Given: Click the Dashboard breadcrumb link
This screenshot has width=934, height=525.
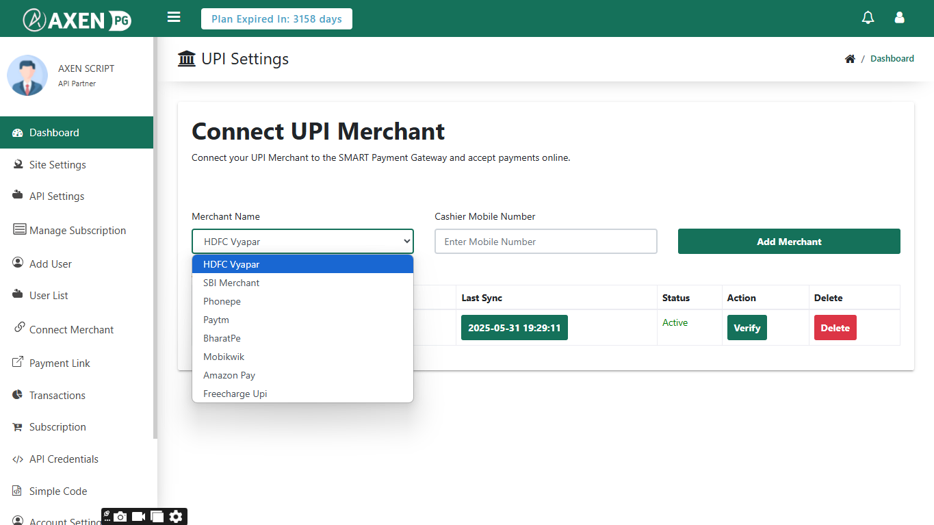Looking at the screenshot, I should pyautogui.click(x=892, y=59).
